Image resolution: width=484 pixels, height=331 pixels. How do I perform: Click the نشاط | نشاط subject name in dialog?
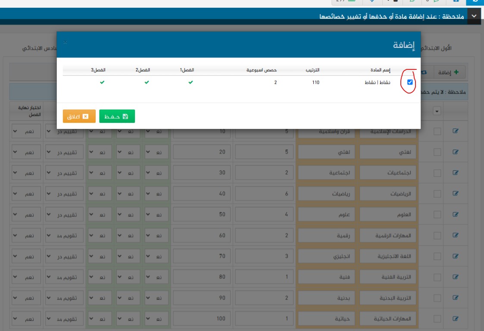(377, 82)
